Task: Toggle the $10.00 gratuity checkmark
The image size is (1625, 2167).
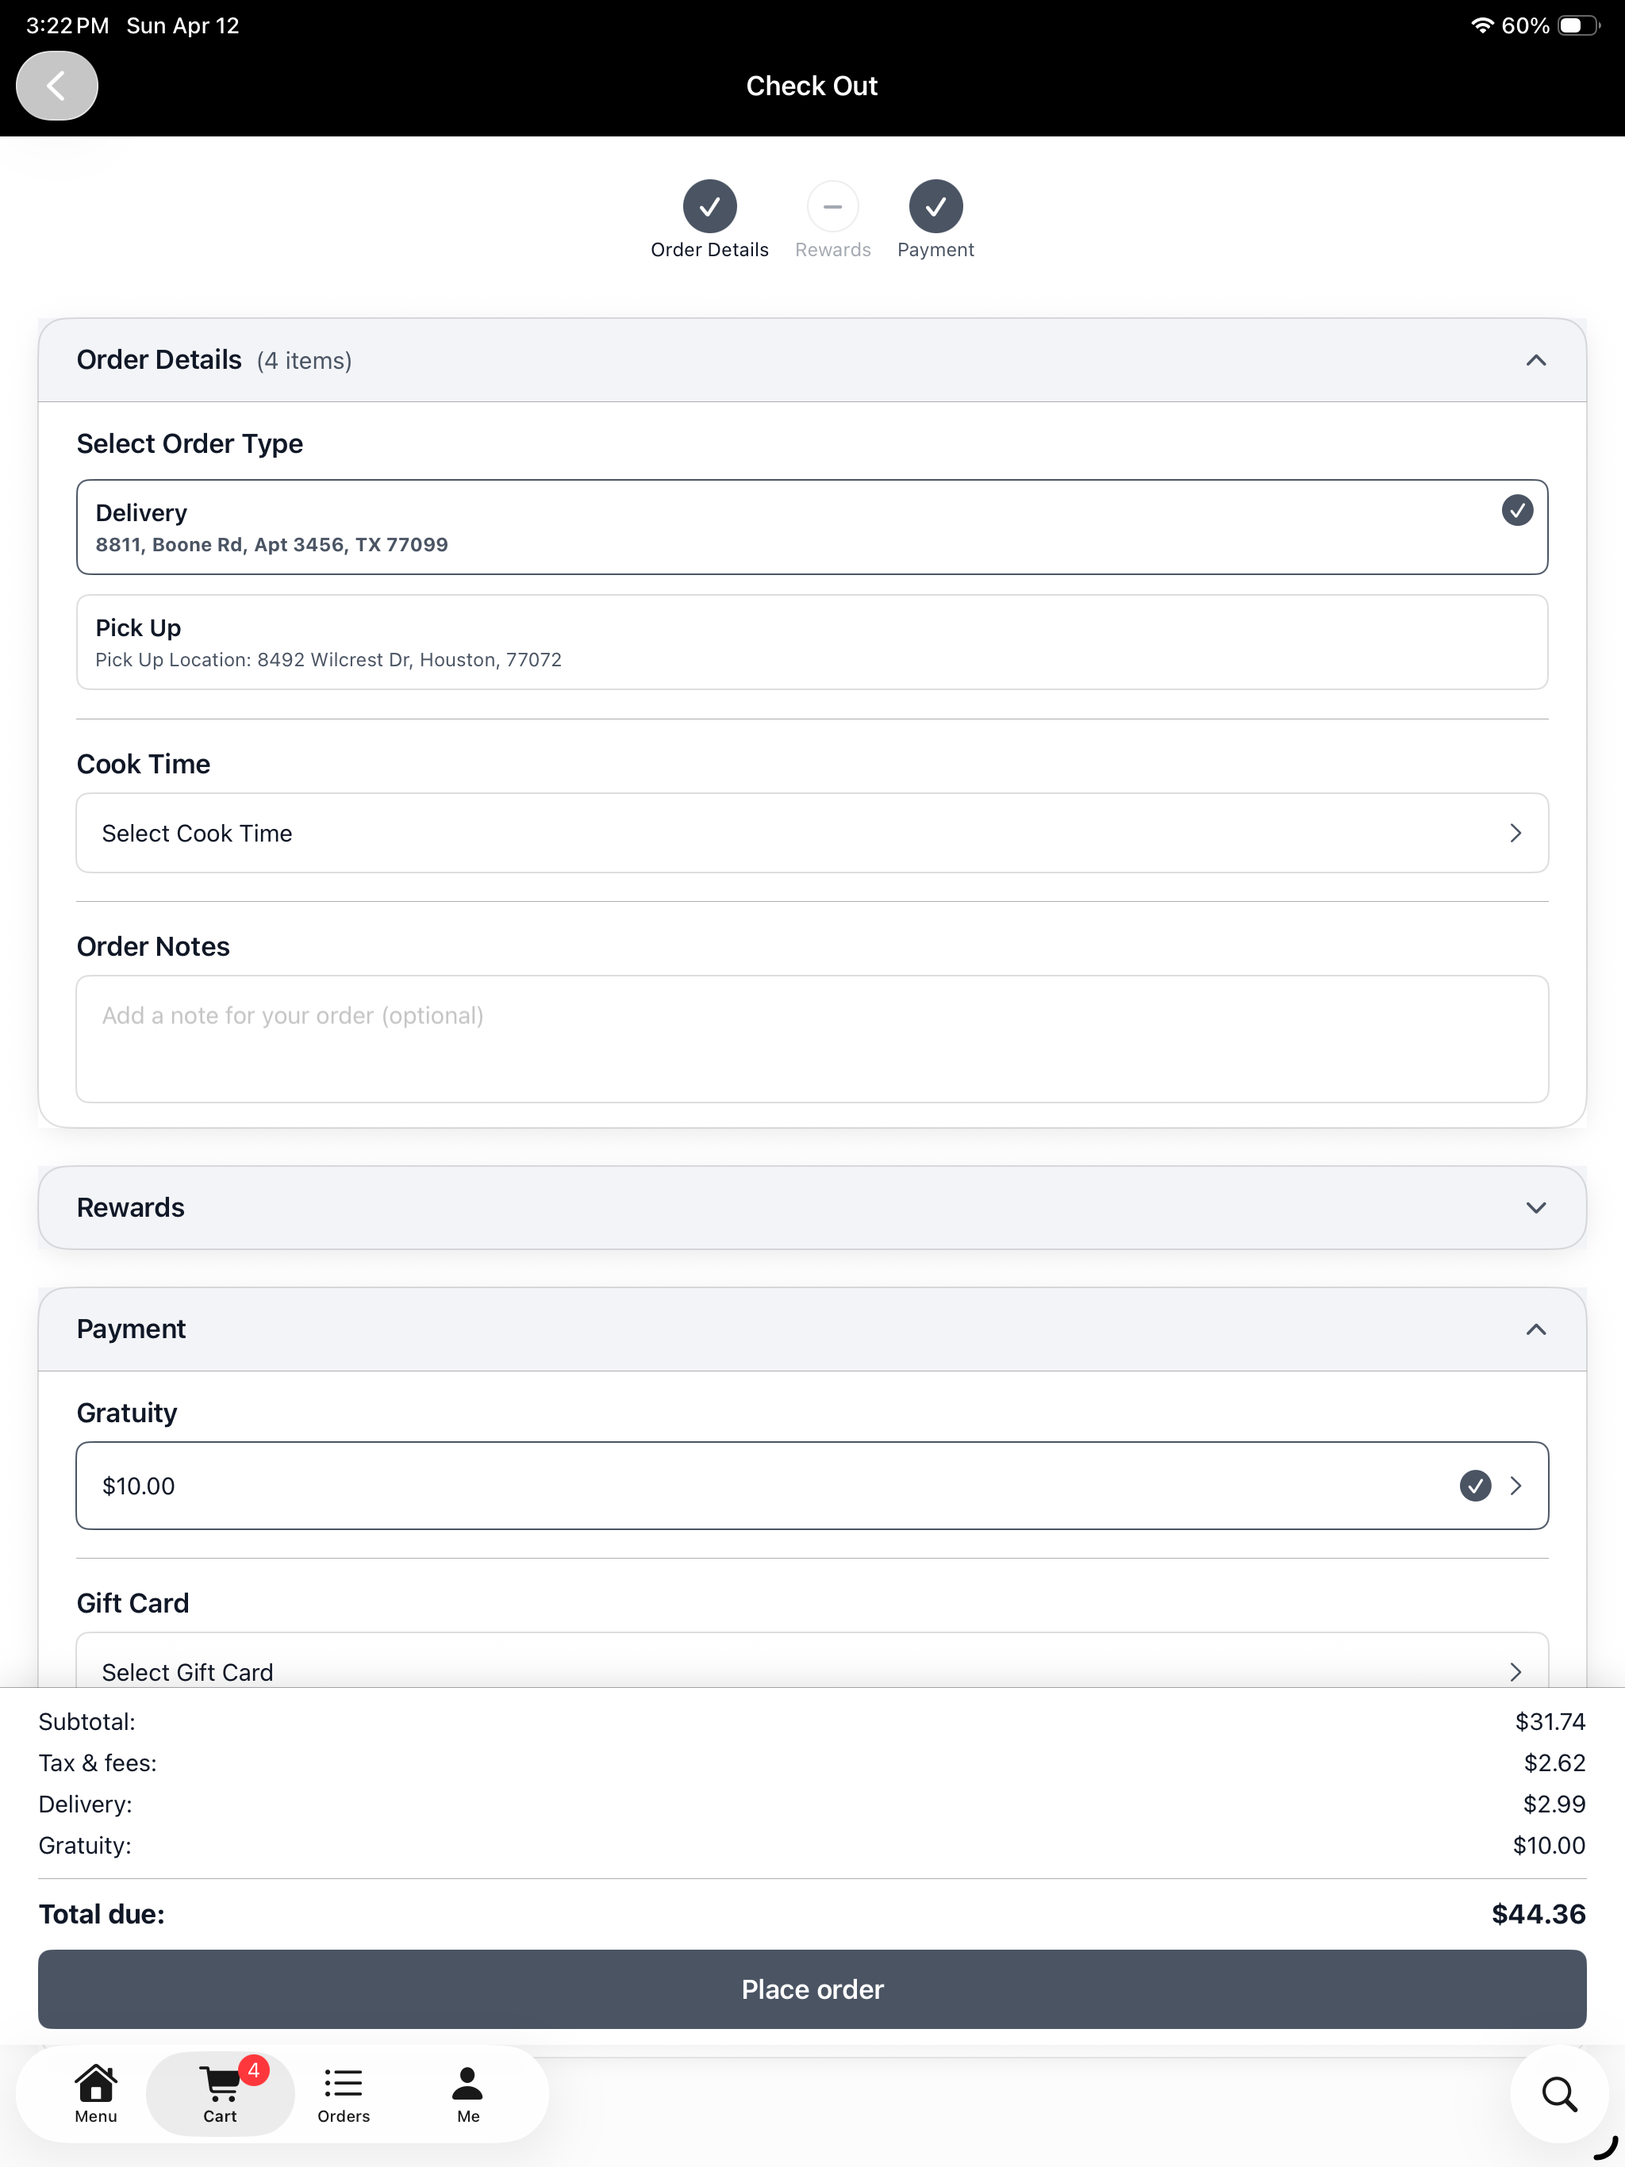Action: (1475, 1485)
